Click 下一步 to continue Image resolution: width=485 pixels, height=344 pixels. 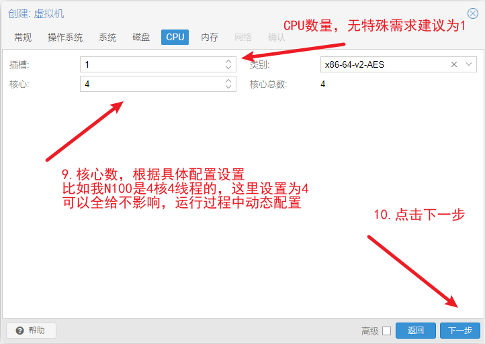[459, 330]
